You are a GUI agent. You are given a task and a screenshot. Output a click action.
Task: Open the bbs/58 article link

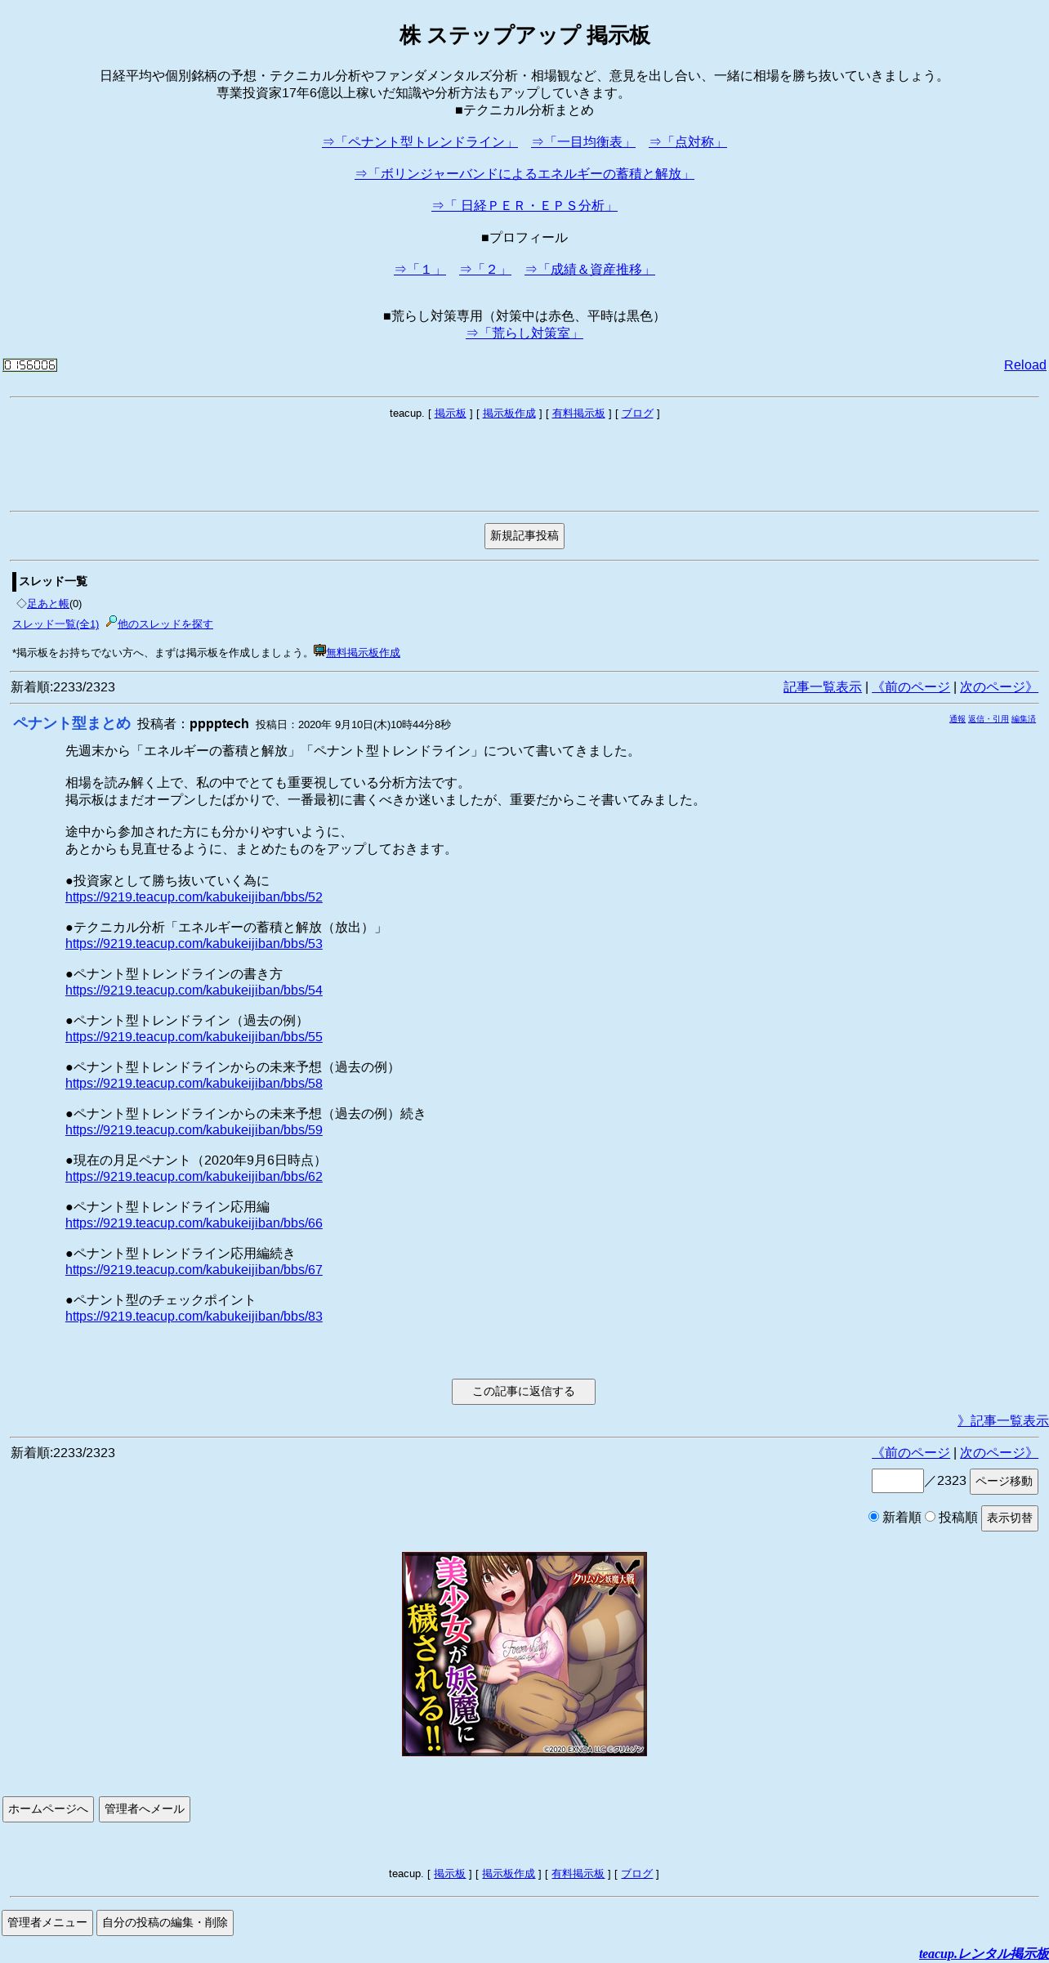tap(194, 1084)
